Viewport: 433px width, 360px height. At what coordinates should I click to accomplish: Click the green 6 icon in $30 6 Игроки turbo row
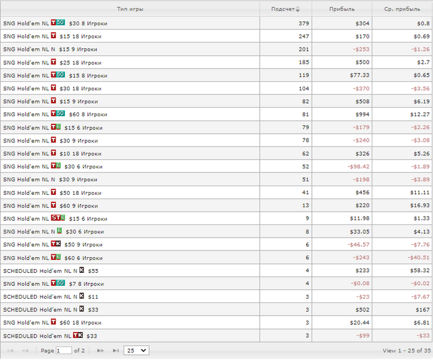[x=58, y=166]
